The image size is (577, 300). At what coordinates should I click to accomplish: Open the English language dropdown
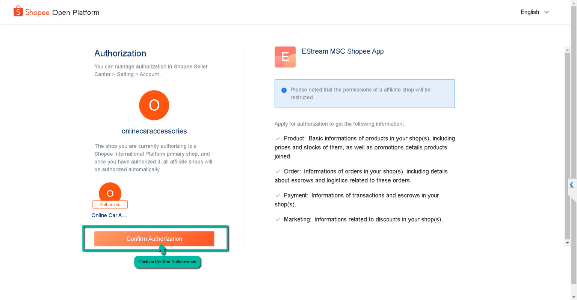point(530,12)
